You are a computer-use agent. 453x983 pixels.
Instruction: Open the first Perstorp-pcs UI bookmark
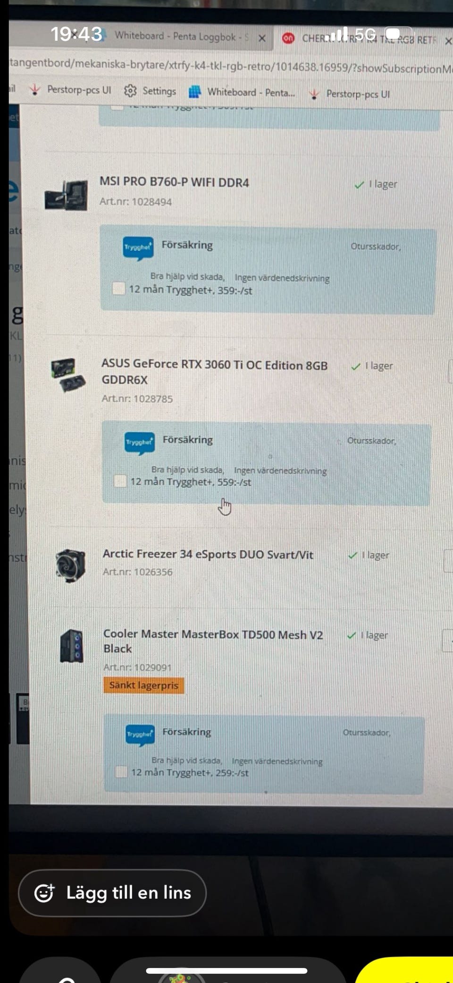point(70,90)
